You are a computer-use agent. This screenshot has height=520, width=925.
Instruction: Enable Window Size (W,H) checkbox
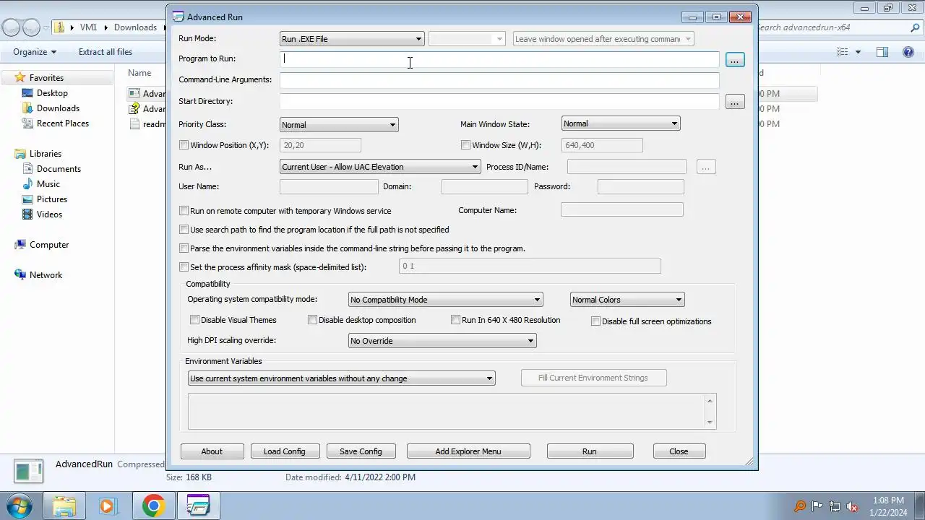465,145
